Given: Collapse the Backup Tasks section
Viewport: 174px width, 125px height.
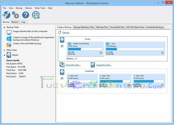Looking at the screenshot, I should (x=4, y=27).
